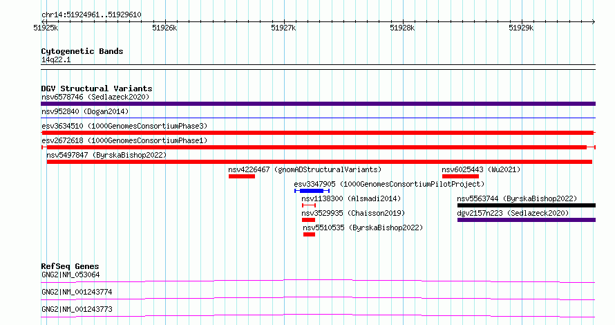
Task: Open the nsv952840 (Dogan2014) label
Action: click(85, 111)
